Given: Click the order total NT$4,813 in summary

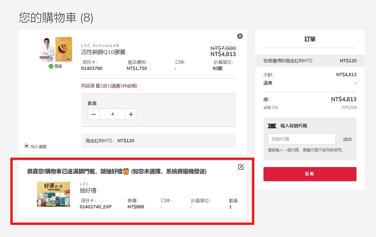Looking at the screenshot, I should coord(344,99).
